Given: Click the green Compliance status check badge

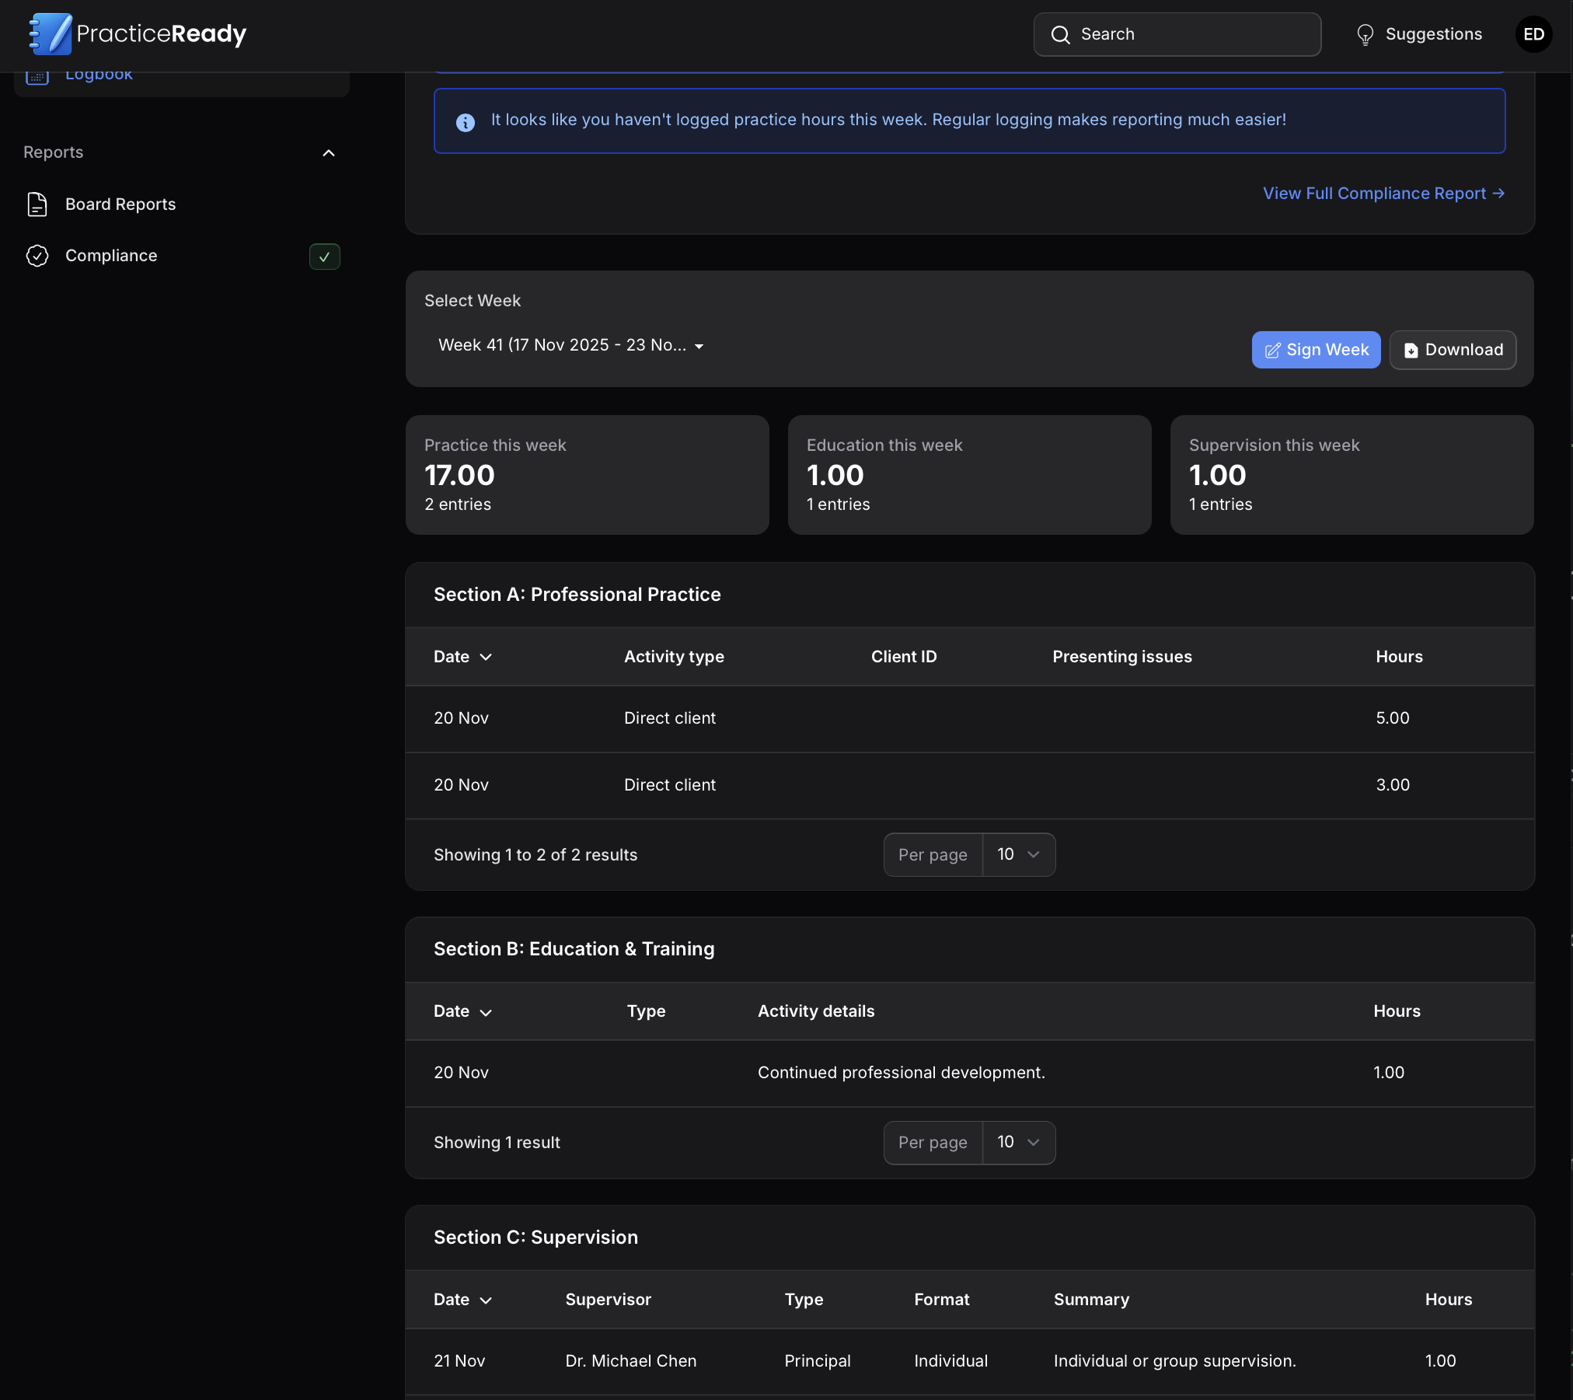Looking at the screenshot, I should 324,257.
